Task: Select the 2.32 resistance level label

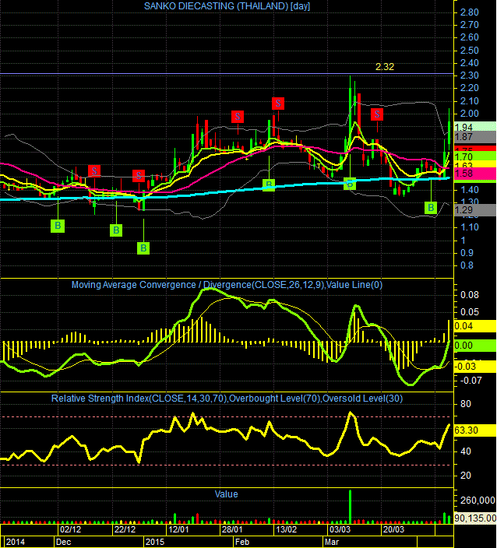Action: point(385,66)
